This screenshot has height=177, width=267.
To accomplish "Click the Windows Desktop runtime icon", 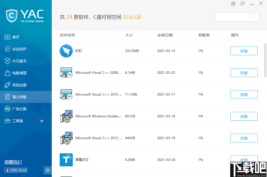I will point(66,116).
